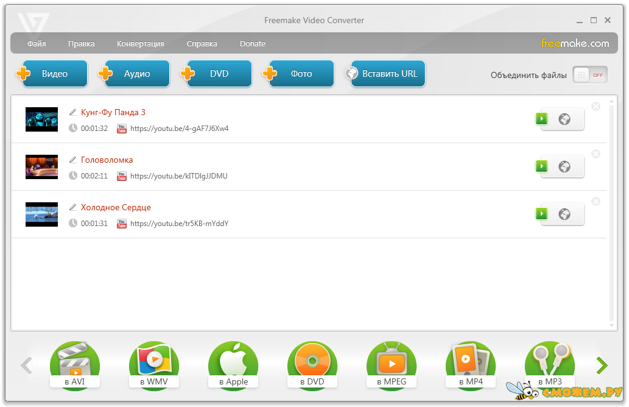Open web options for Холодное Сердце
The width and height of the screenshot is (629, 407).
(x=564, y=214)
